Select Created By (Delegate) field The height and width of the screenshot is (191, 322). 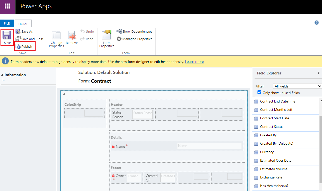click(286, 143)
